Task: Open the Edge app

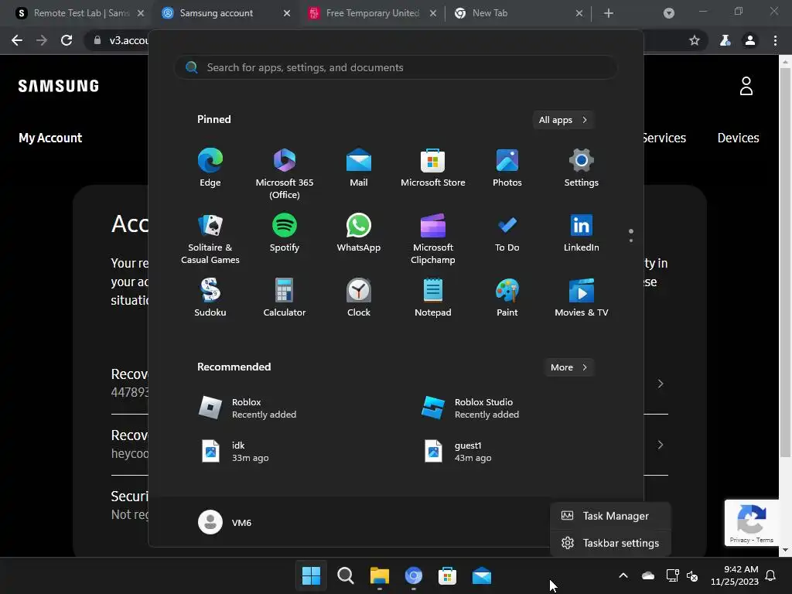Action: [210, 168]
